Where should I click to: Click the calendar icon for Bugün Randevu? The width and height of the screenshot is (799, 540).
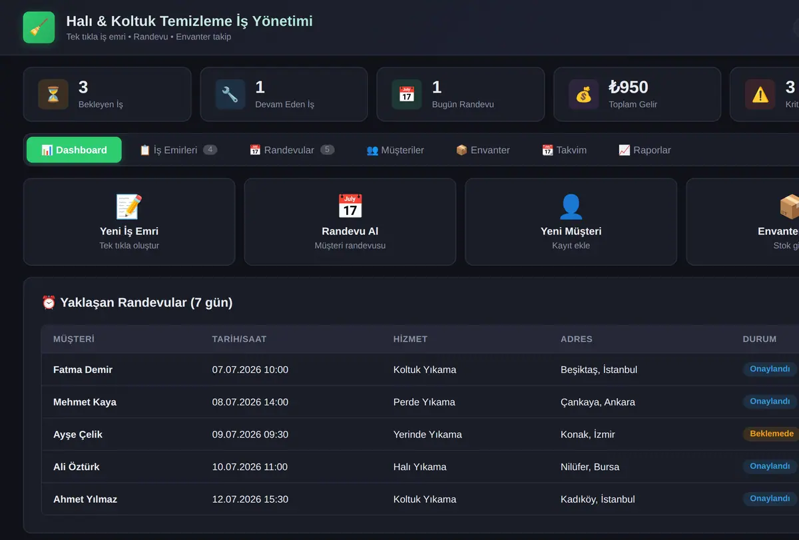click(x=406, y=95)
